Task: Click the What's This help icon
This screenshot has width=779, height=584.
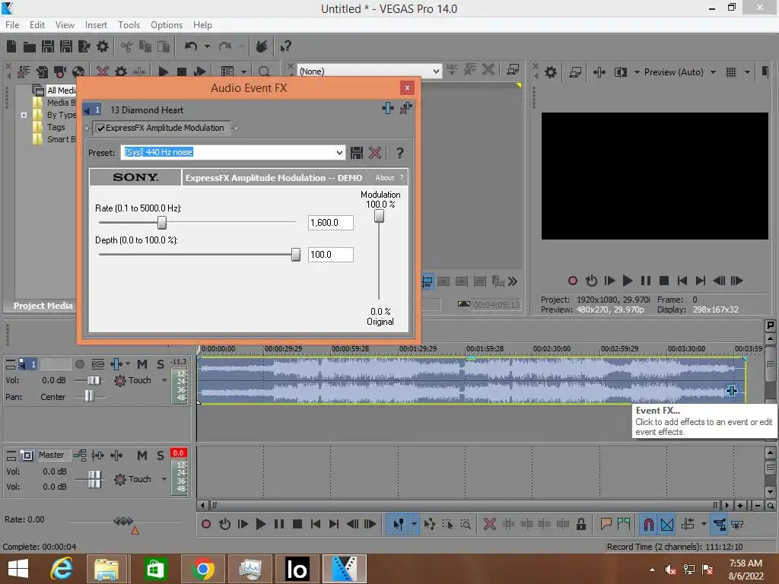Action: click(x=285, y=46)
